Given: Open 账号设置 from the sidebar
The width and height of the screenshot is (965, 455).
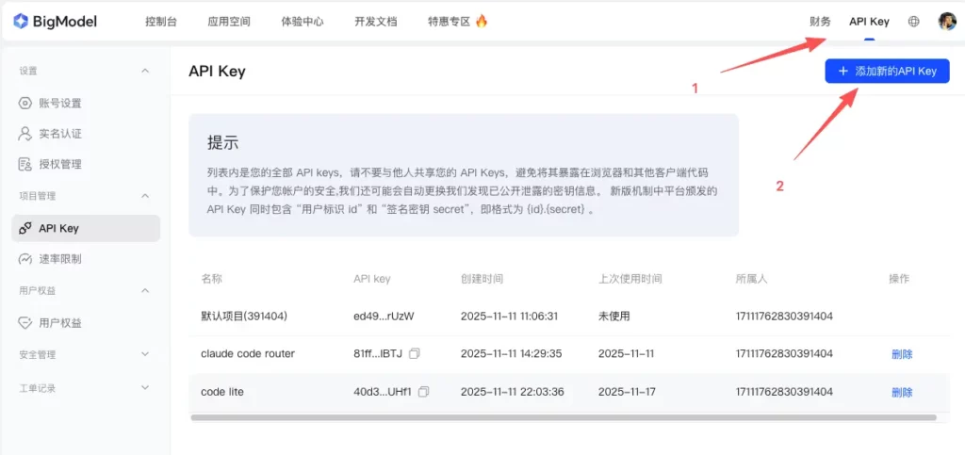Looking at the screenshot, I should coord(59,104).
